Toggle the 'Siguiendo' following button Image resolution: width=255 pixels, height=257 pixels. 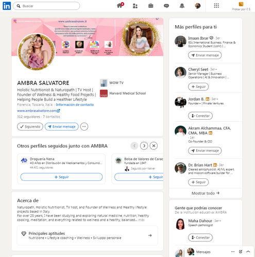[30, 126]
